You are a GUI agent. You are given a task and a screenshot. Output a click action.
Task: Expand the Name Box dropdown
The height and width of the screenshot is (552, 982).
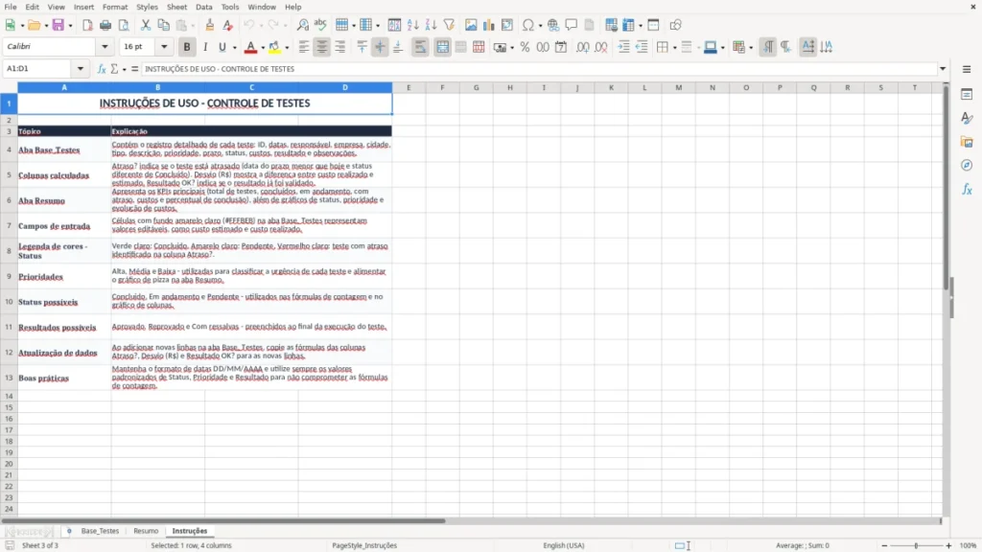tap(81, 69)
